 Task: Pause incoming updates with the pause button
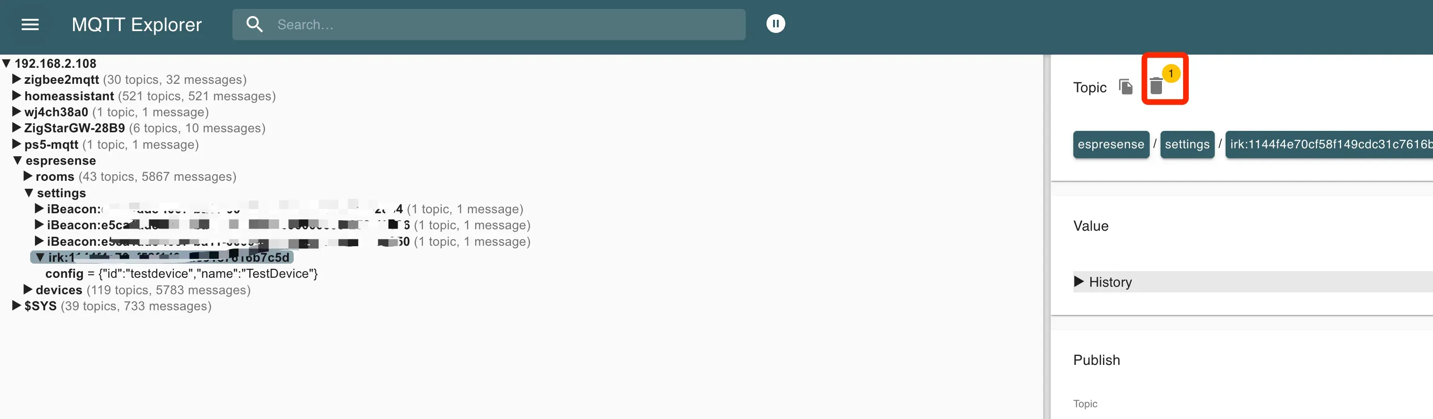(x=775, y=24)
